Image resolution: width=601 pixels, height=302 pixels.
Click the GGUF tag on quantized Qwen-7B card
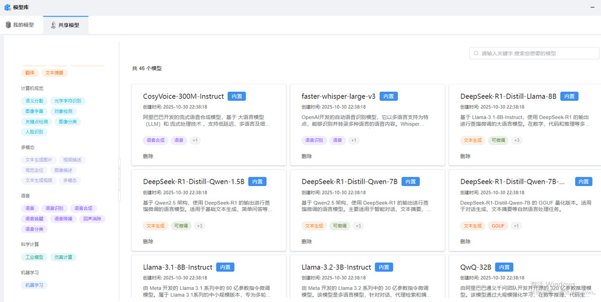coord(497,226)
